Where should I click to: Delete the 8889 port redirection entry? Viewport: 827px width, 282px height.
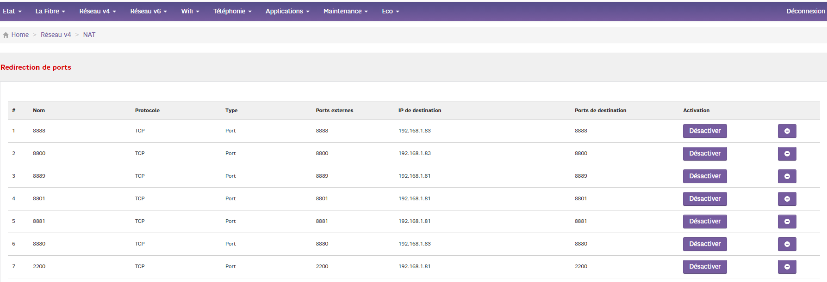pyautogui.click(x=787, y=176)
